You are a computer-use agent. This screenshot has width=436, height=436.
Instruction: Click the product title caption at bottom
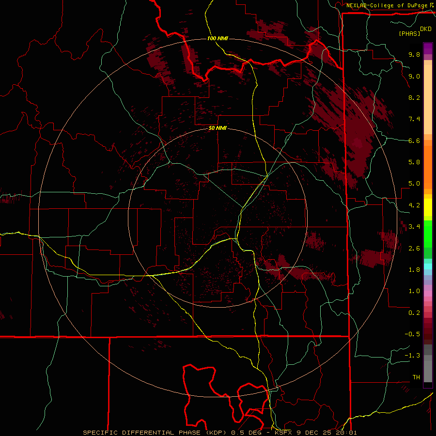219,433
